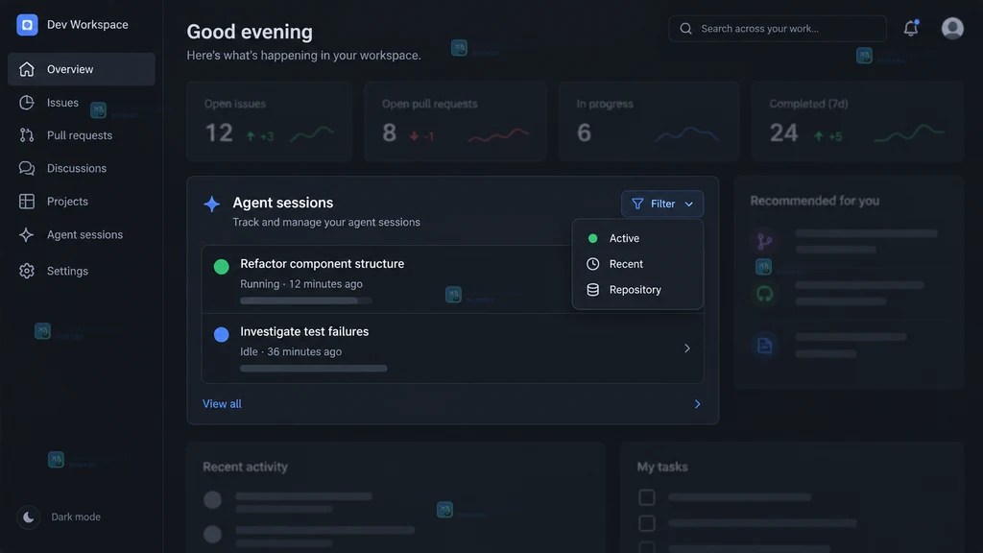
Task: Click the View all link
Action: (222, 404)
